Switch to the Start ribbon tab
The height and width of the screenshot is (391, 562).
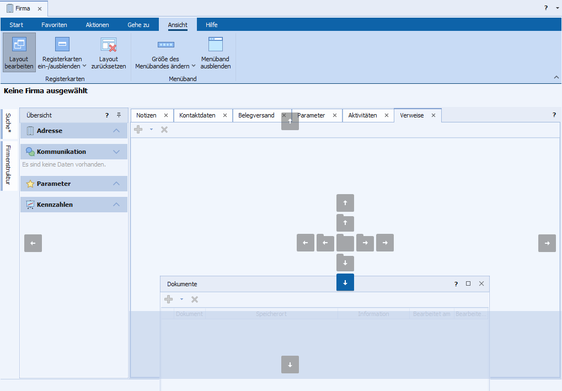point(17,25)
